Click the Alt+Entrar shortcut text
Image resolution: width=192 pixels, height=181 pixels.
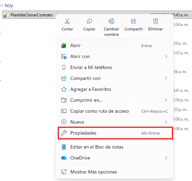(151, 133)
